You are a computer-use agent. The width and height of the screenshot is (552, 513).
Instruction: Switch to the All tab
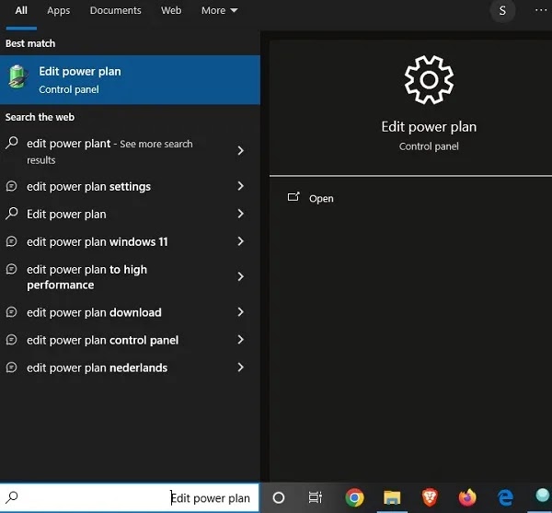21,10
